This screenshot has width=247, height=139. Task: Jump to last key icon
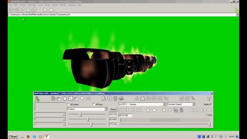[x=139, y=110]
